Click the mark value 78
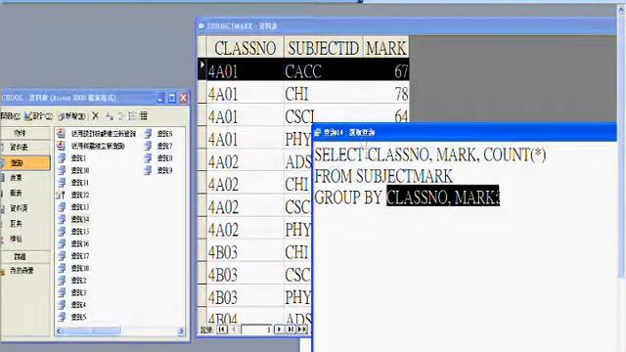Viewport: 626px width, 352px height. tap(401, 95)
